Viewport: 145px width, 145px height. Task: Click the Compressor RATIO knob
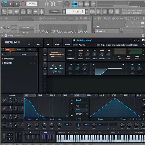pos(88,55)
